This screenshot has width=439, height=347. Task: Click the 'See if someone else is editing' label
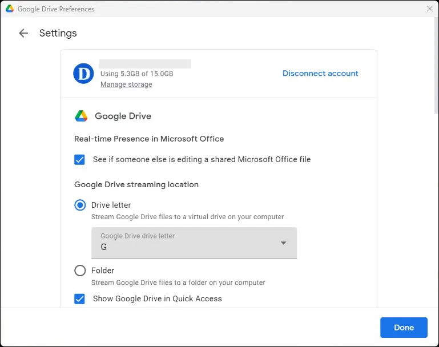point(202,160)
